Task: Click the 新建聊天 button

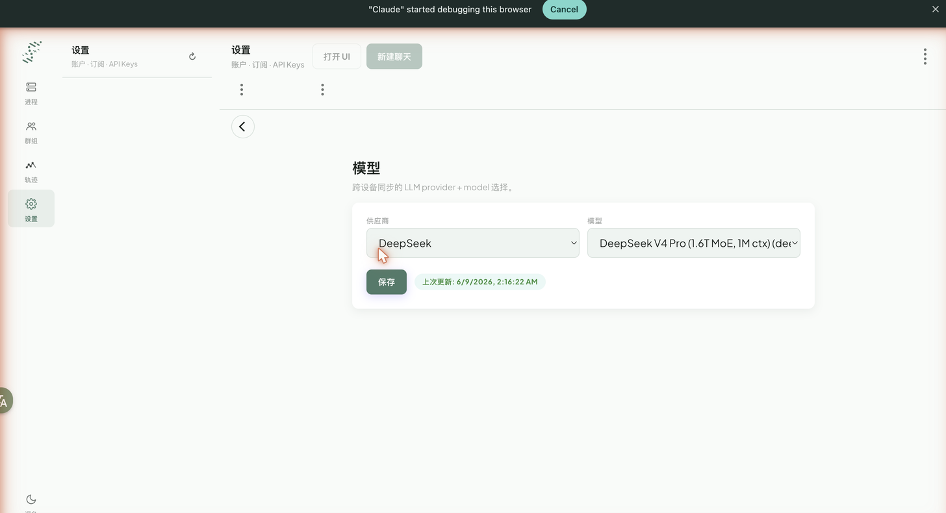Action: coord(394,56)
